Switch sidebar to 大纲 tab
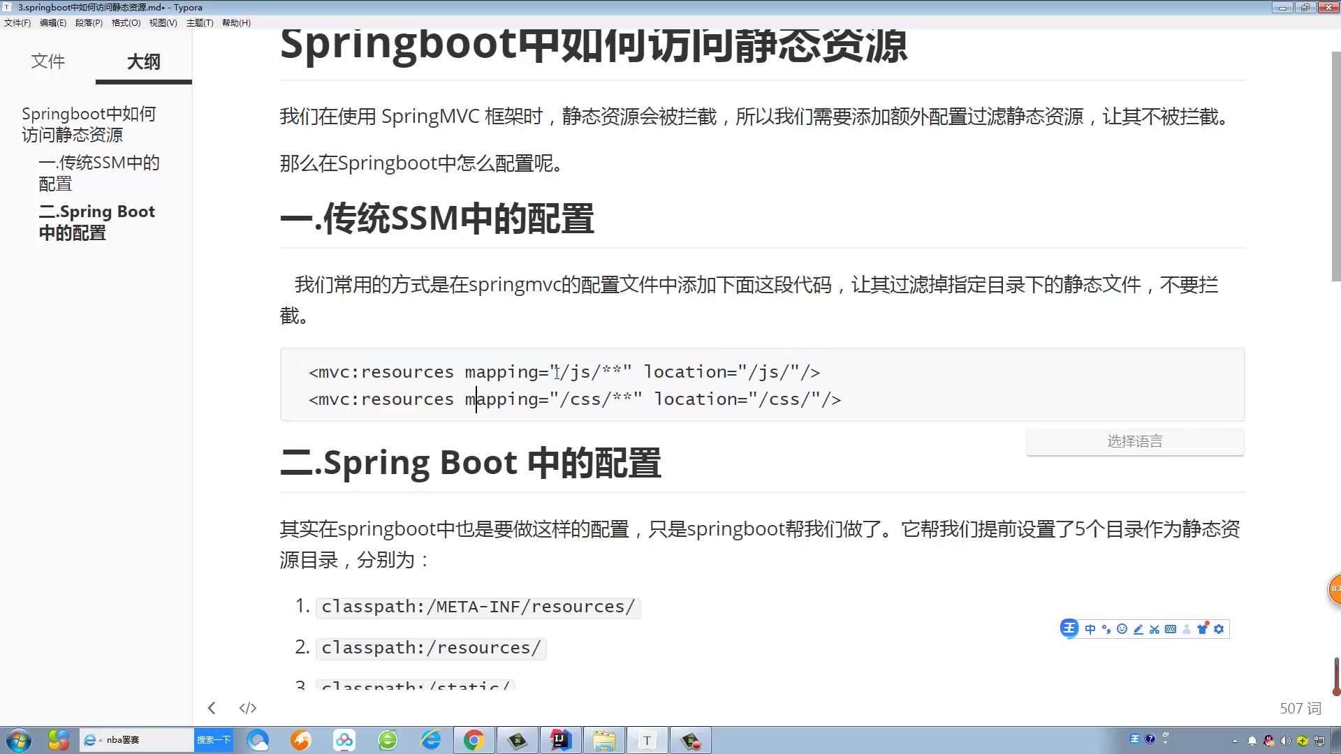 (x=143, y=61)
